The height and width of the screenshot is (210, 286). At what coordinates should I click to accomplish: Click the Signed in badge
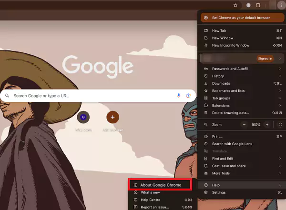pos(265,59)
